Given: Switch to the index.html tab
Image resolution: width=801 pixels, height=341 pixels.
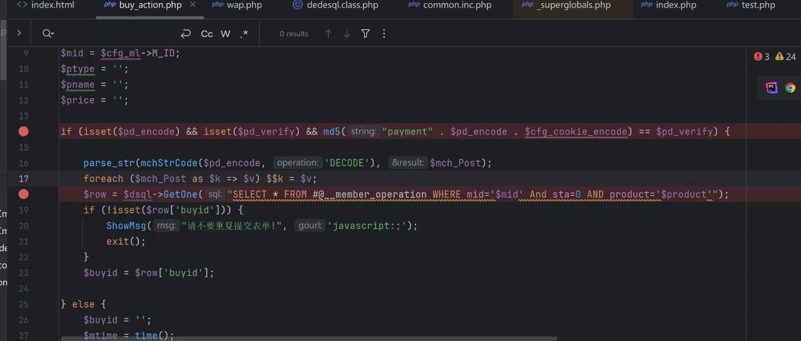Looking at the screenshot, I should pos(46,5).
